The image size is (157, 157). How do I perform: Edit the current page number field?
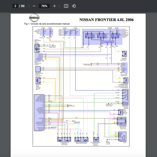[x=15, y=6]
